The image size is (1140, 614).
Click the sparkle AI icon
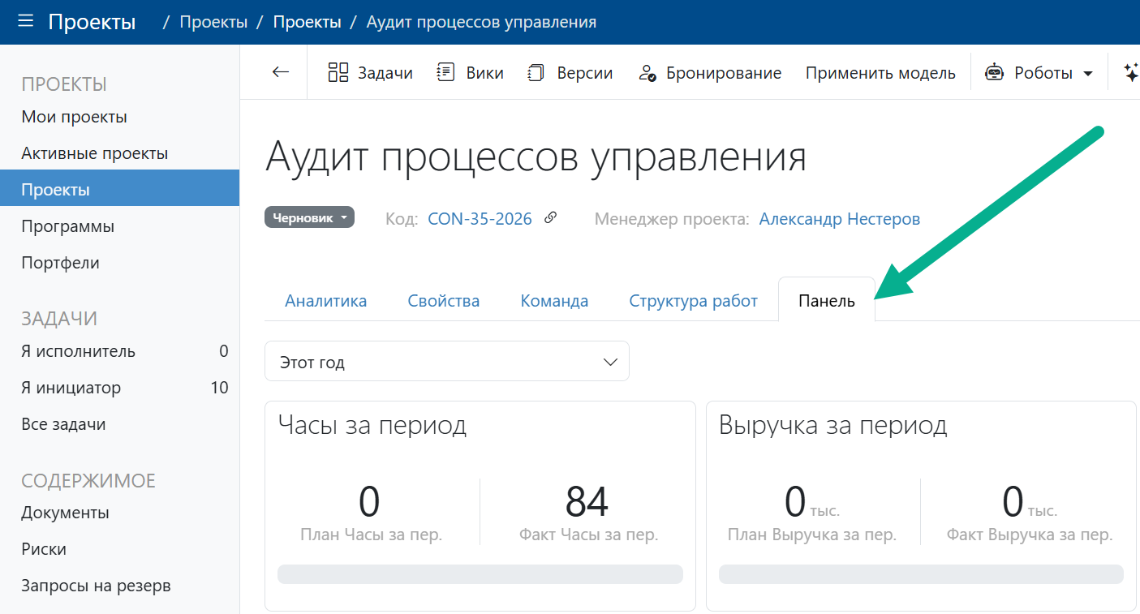(1130, 73)
